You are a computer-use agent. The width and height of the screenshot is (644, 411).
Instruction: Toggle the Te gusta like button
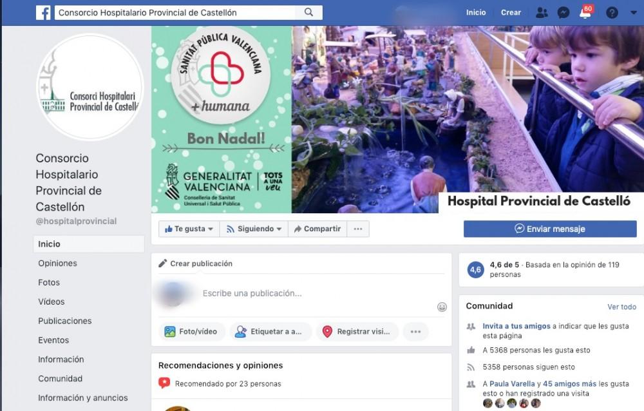pyautogui.click(x=189, y=229)
